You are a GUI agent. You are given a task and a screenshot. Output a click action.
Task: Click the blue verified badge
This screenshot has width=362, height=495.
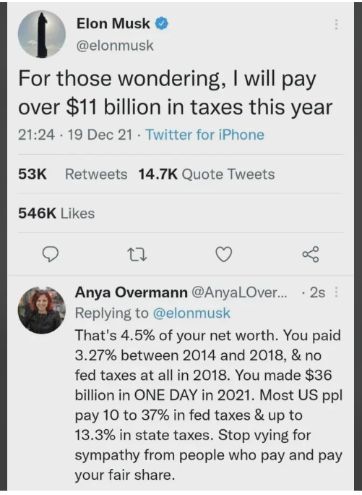tap(161, 24)
